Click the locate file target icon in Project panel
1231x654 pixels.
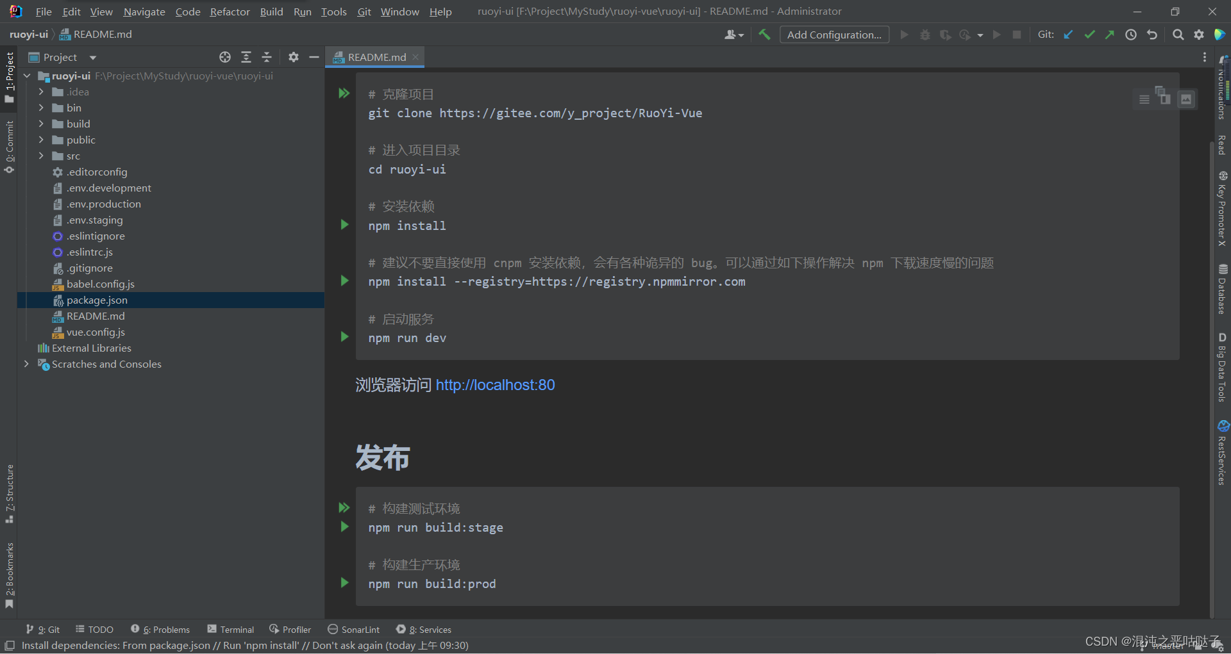(225, 57)
